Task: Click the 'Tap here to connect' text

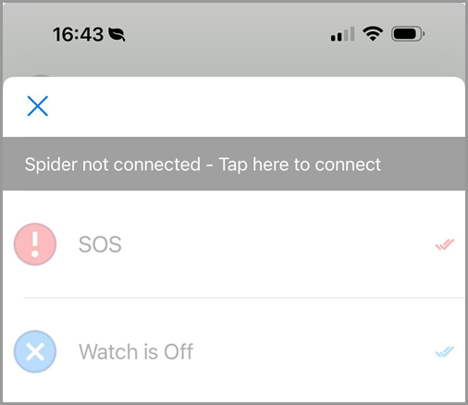Action: click(300, 165)
